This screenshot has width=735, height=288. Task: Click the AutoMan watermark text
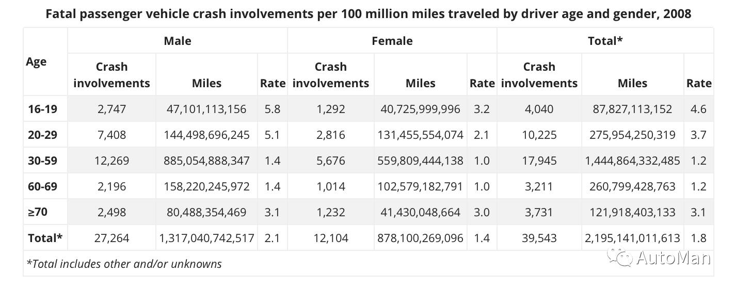pyautogui.click(x=673, y=258)
